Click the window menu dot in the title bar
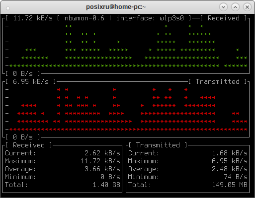This screenshot has width=255, height=198. (8, 8)
